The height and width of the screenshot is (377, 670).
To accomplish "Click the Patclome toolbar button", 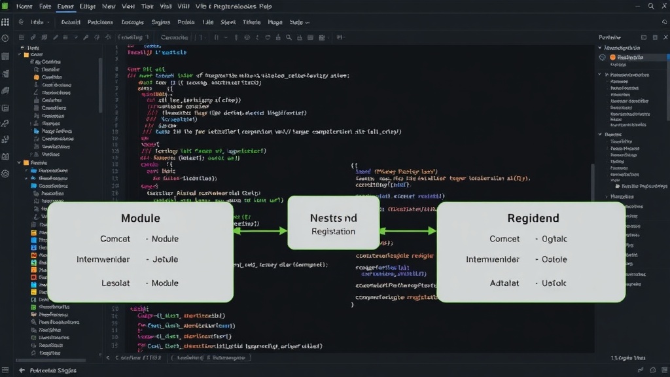I will point(100,22).
